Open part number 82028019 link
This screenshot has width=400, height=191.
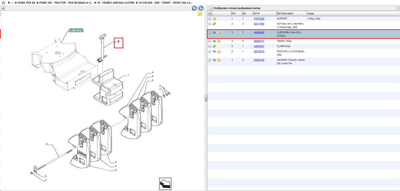[x=259, y=52]
